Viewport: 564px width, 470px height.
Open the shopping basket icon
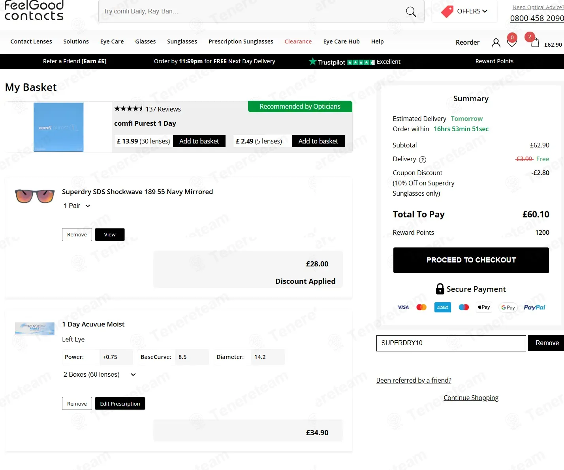[x=535, y=43]
